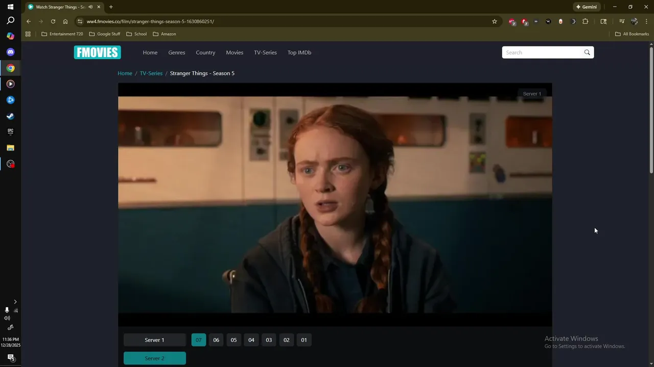Image resolution: width=654 pixels, height=367 pixels.
Task: Open the Copilot icon in the taskbar
Action: pyautogui.click(x=10, y=36)
